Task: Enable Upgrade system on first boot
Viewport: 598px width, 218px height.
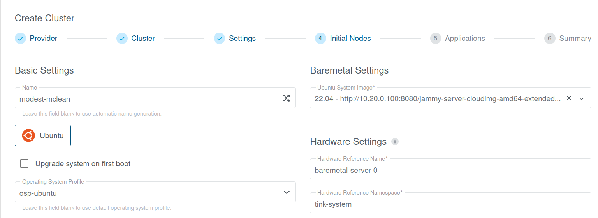Action: (25, 164)
